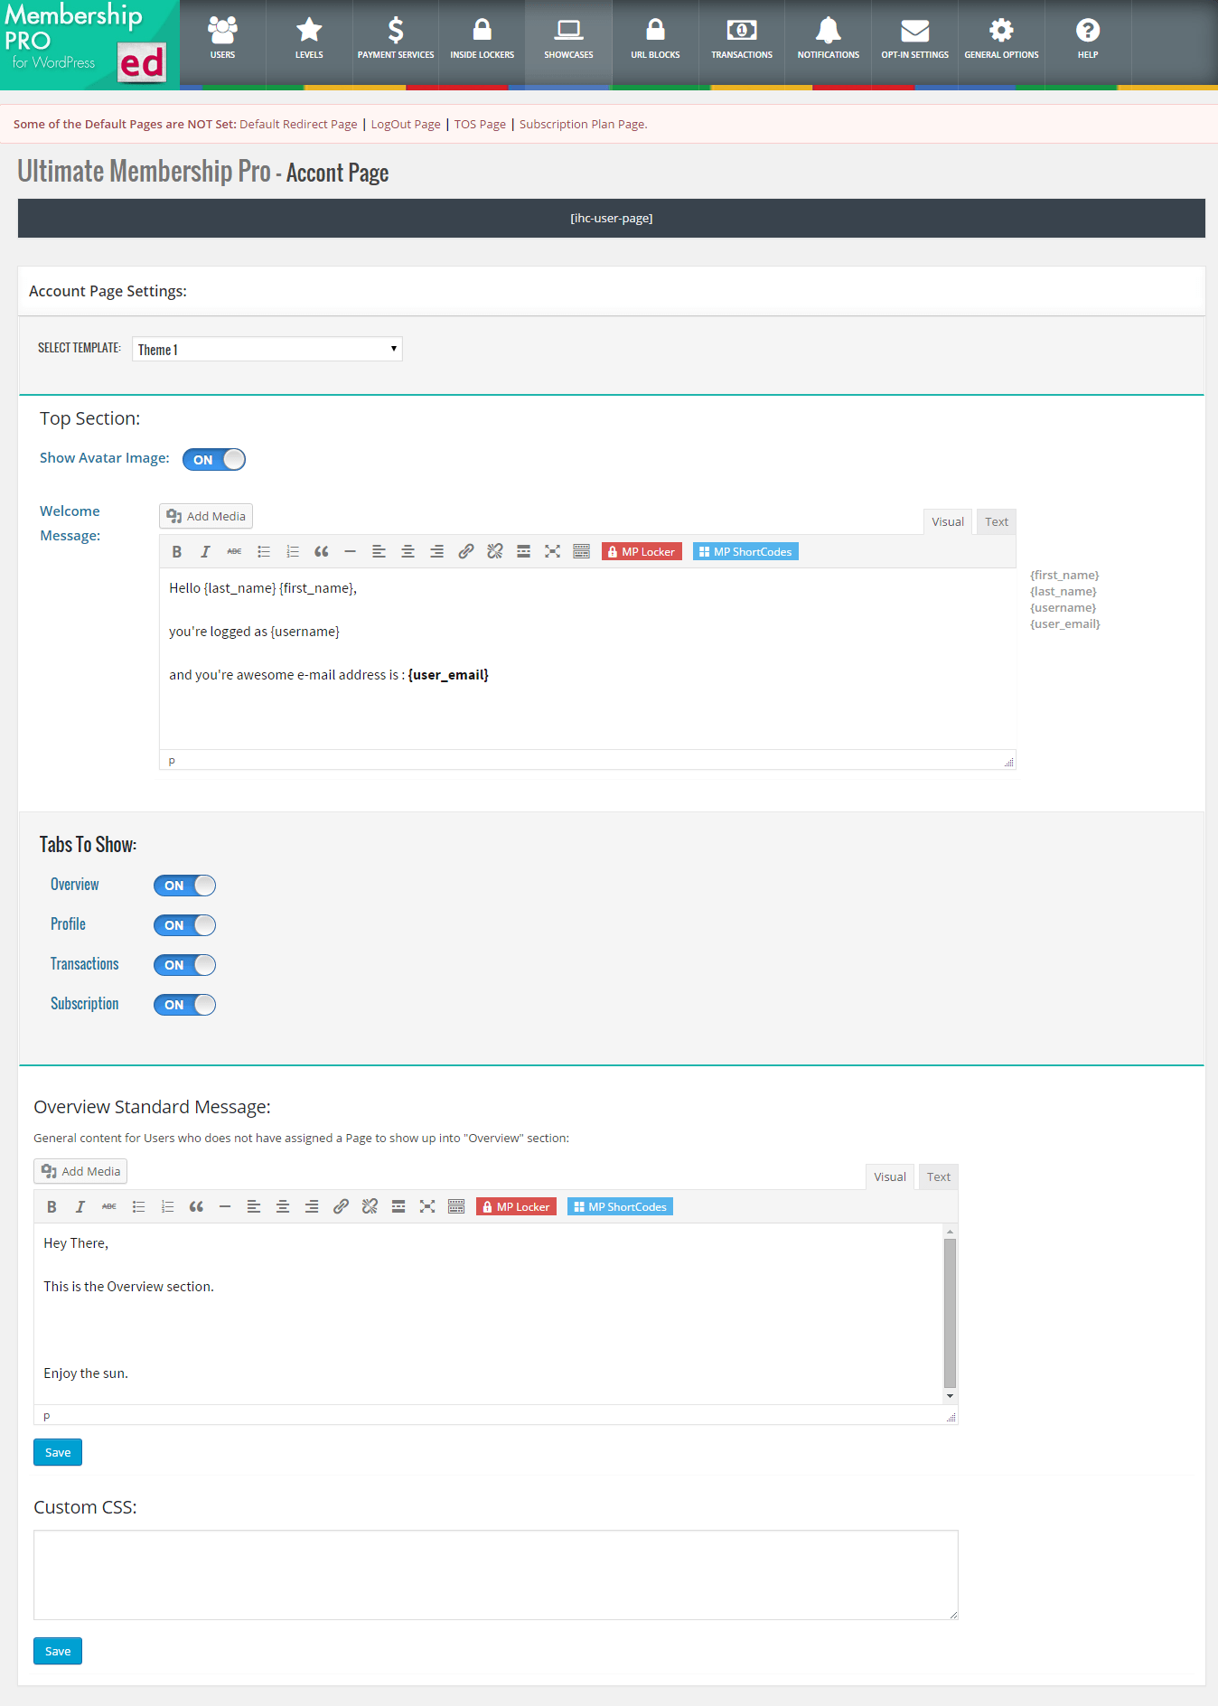Click MP ShortCodes in Overview editor toolbar

coord(620,1206)
